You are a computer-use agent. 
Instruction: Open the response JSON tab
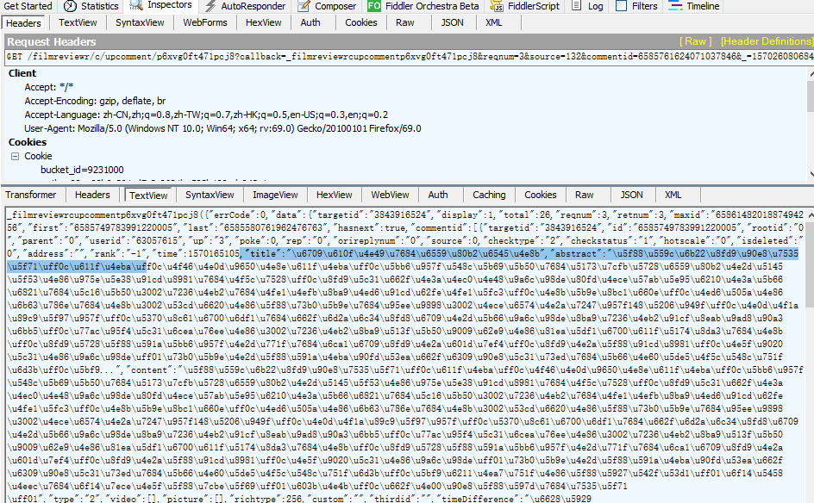pos(631,195)
